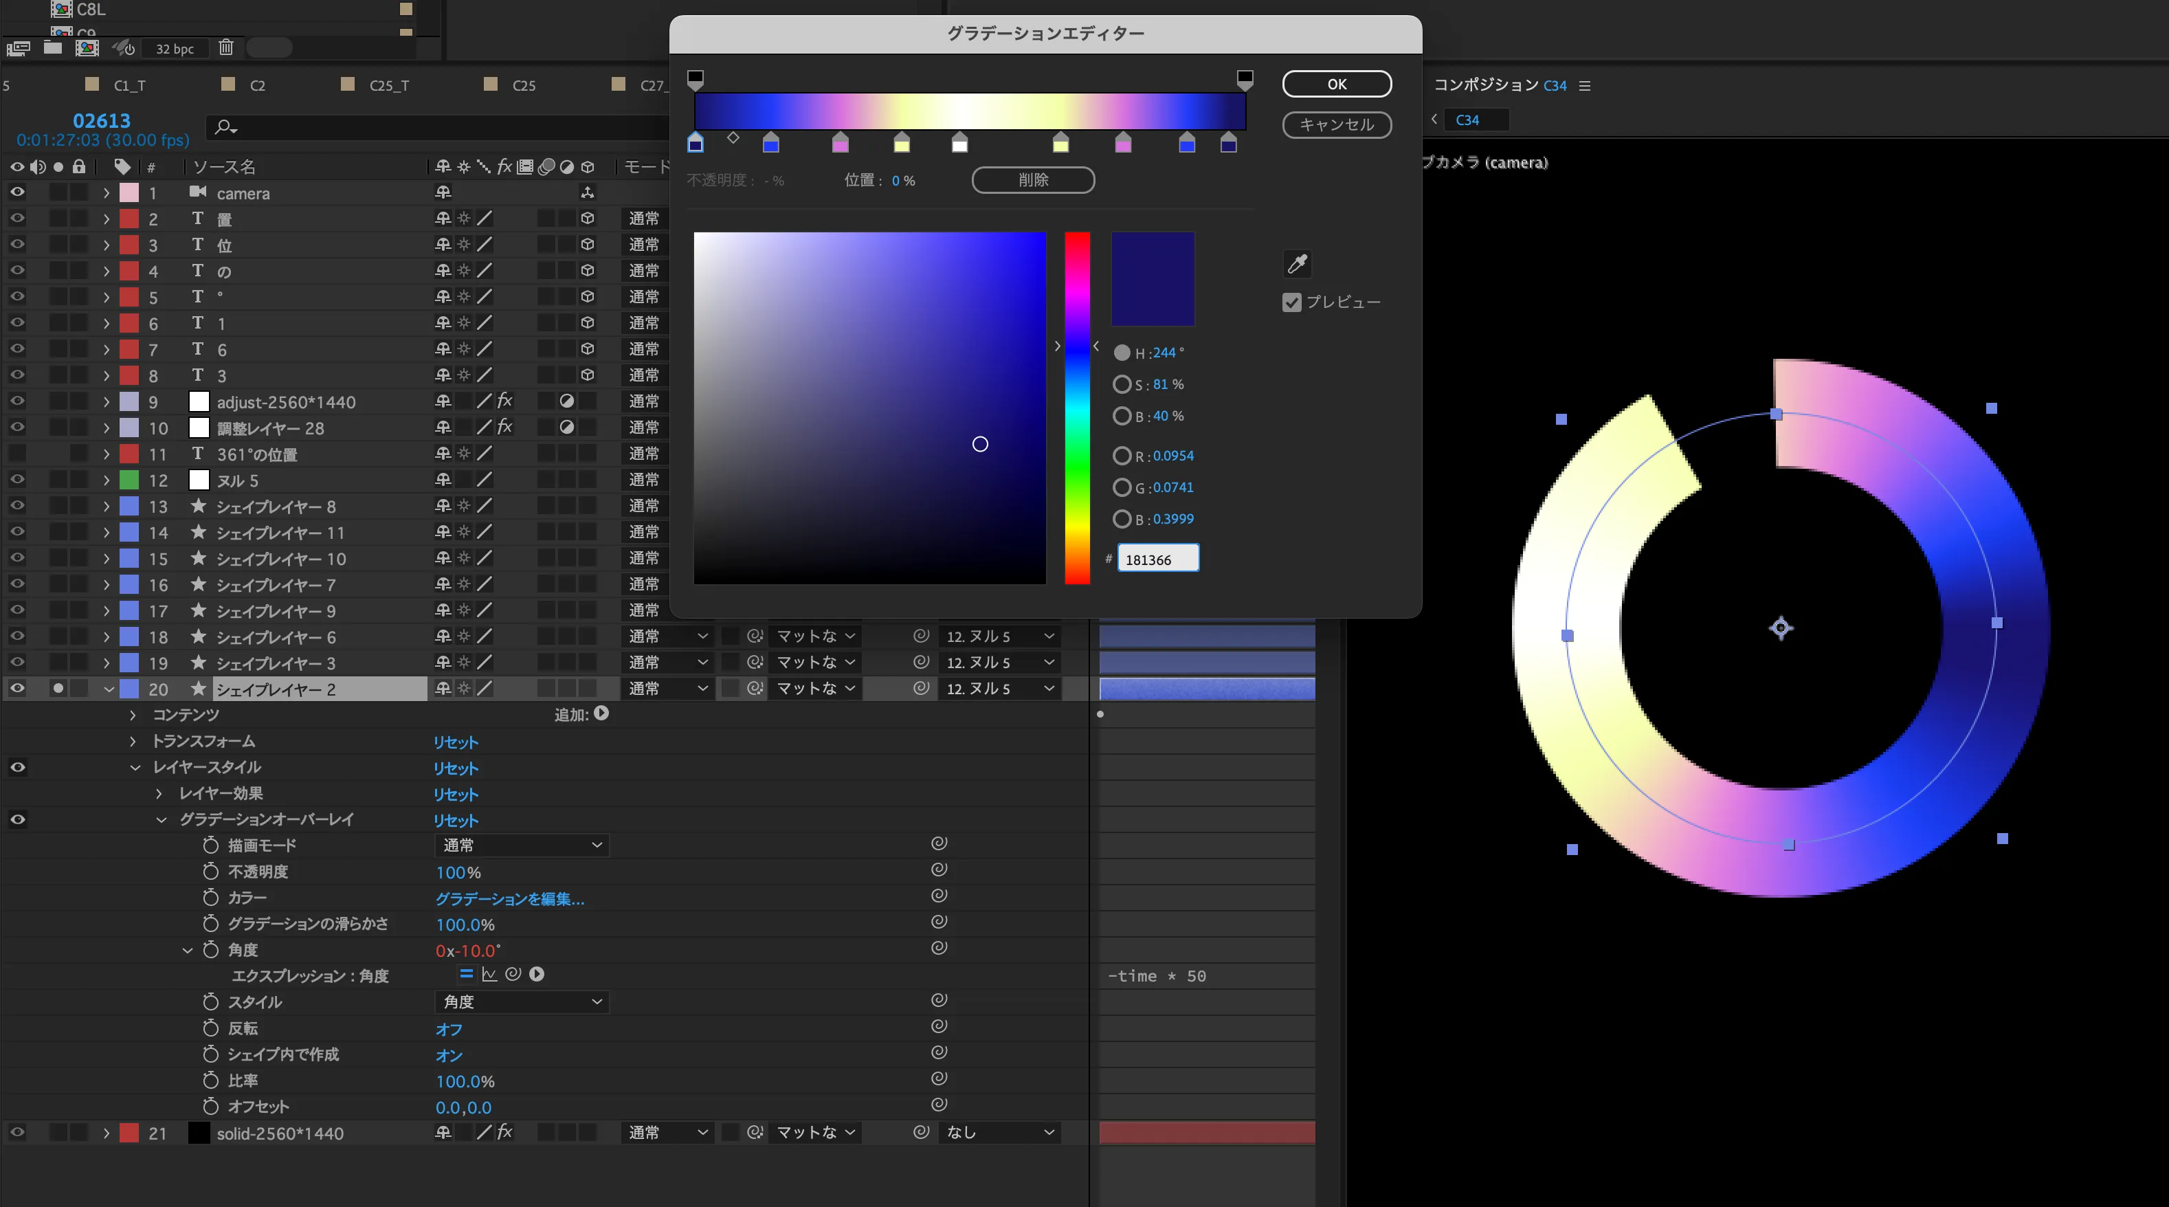Image resolution: width=2169 pixels, height=1207 pixels.
Task: Open the コンポジション panel menu icon
Action: [x=1585, y=85]
